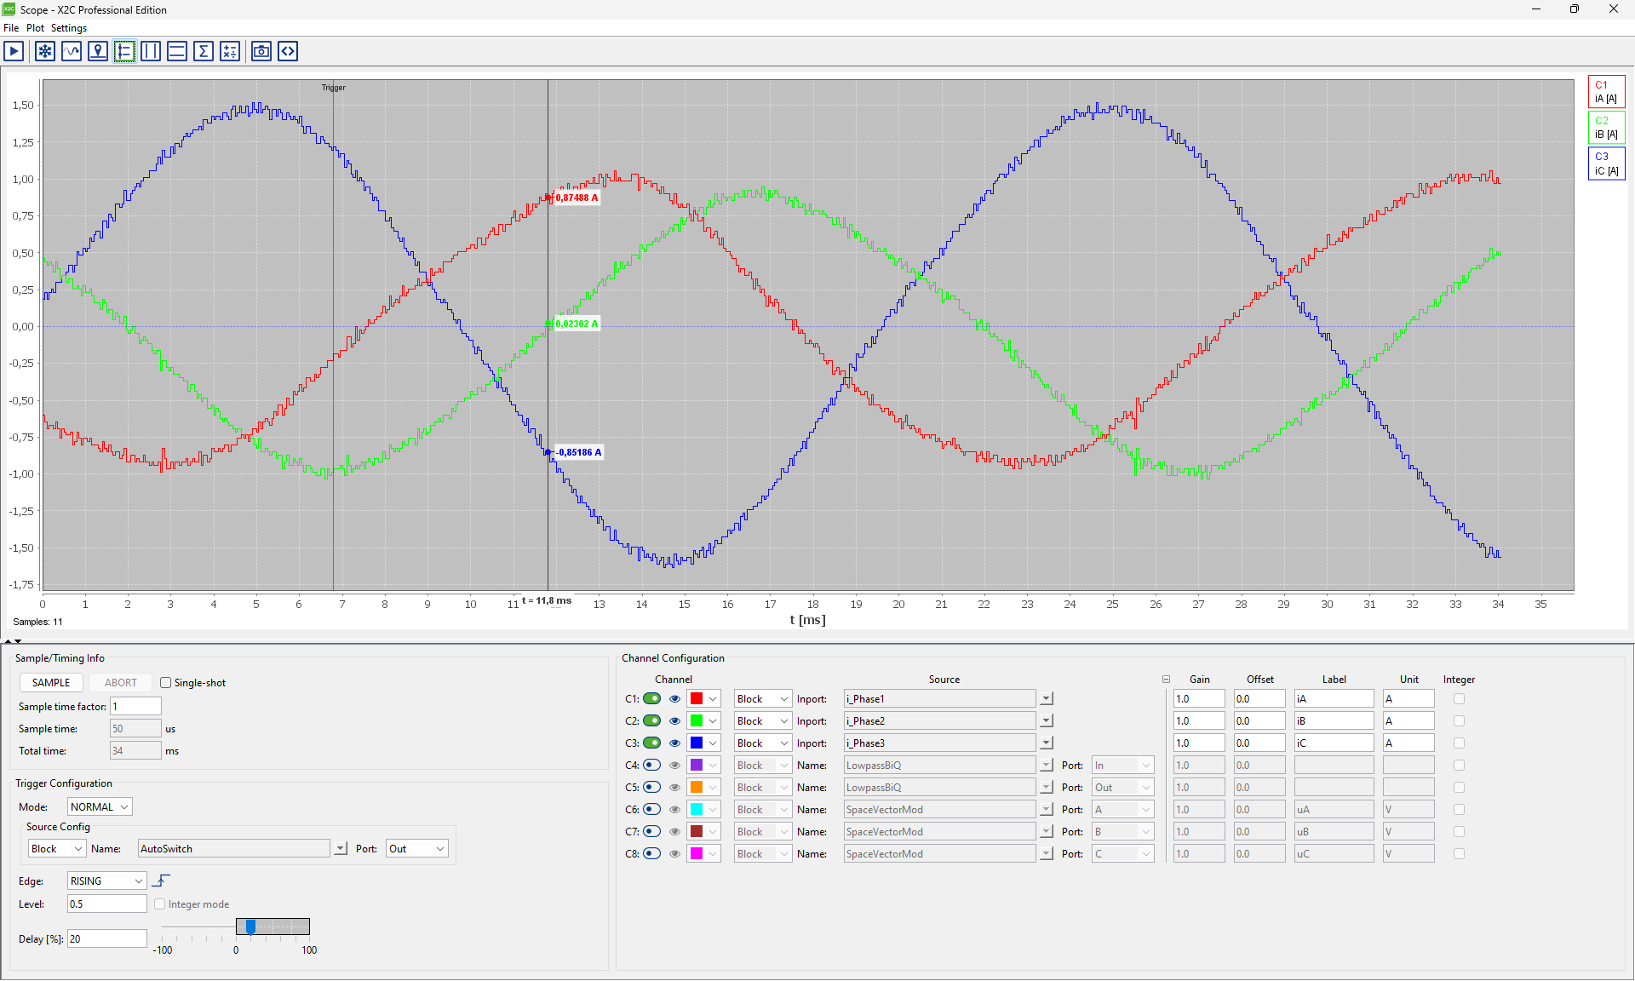Click the trigger Delay slider handle
1635x981 pixels.
250,926
